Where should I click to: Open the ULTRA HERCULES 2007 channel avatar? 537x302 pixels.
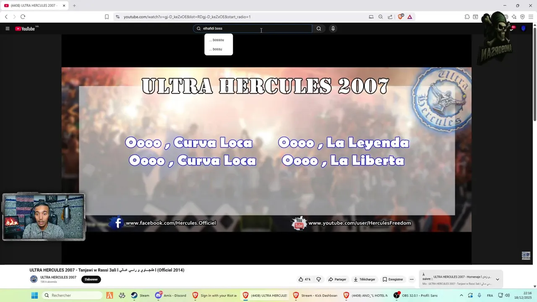[x=34, y=279]
